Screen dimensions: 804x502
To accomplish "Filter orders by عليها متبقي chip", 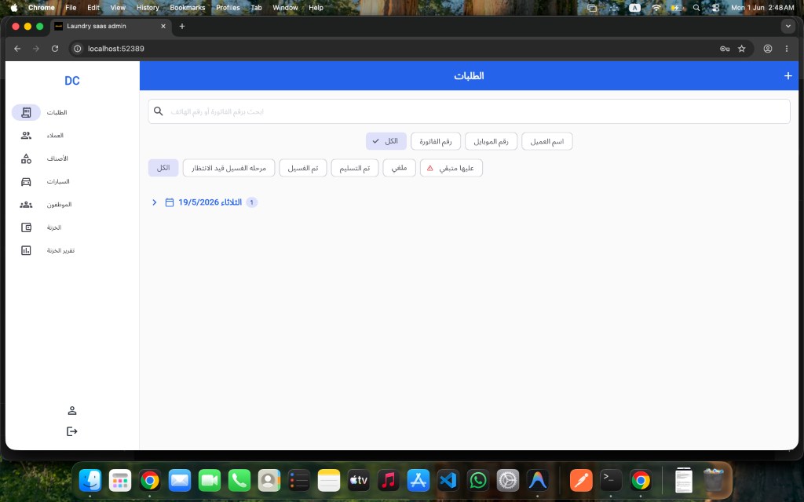I will coord(451,168).
